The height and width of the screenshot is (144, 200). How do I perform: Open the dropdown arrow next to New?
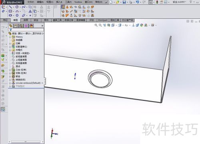[x=114, y=2]
